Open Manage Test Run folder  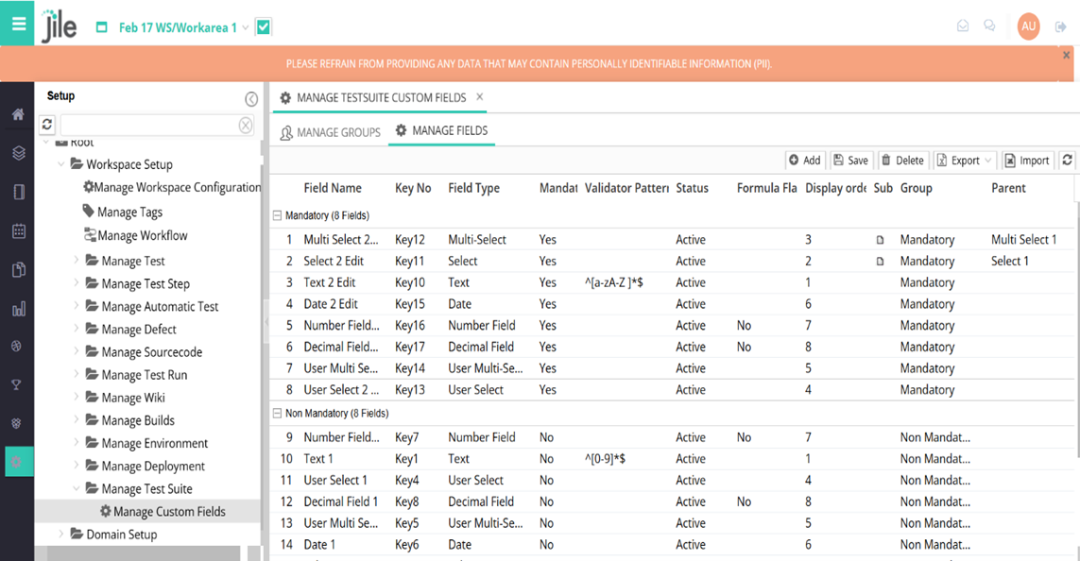click(136, 374)
